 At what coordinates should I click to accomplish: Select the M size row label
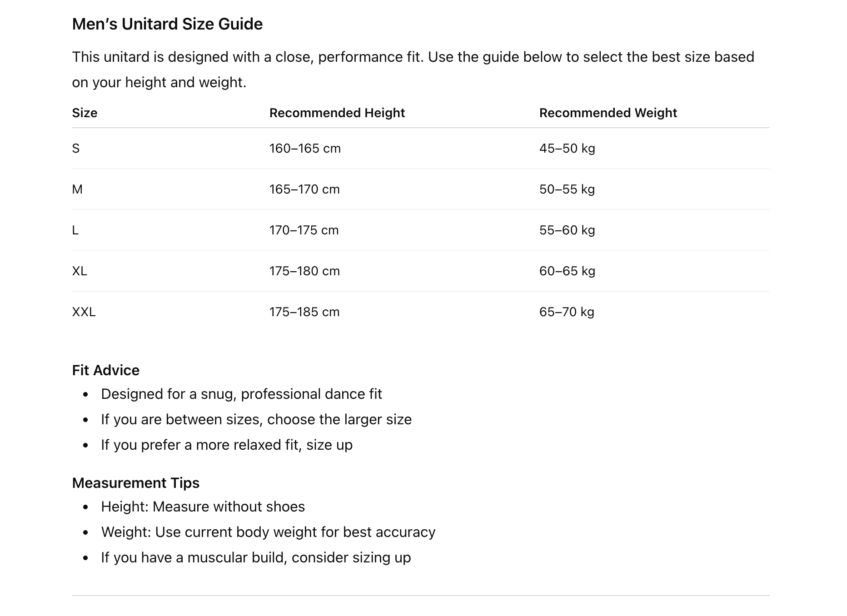point(77,189)
